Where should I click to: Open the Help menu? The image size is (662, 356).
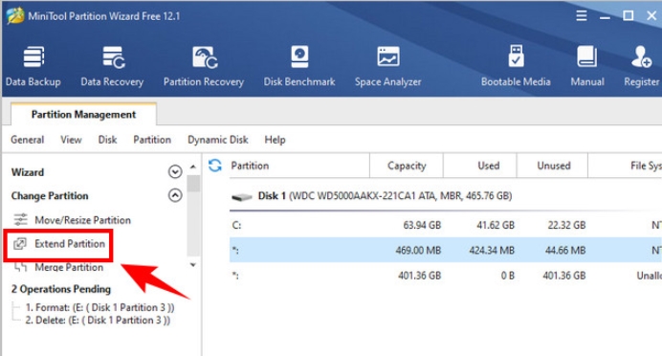coord(275,140)
